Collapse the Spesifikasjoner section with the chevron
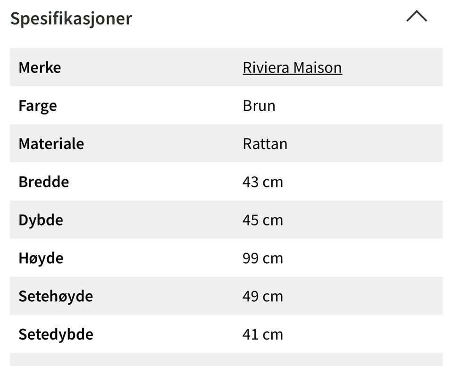The width and height of the screenshot is (453, 366). coord(416,17)
